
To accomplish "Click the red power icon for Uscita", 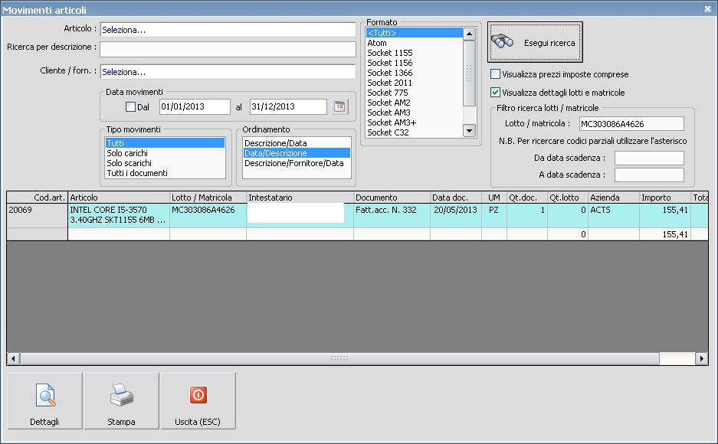I will coord(198,395).
